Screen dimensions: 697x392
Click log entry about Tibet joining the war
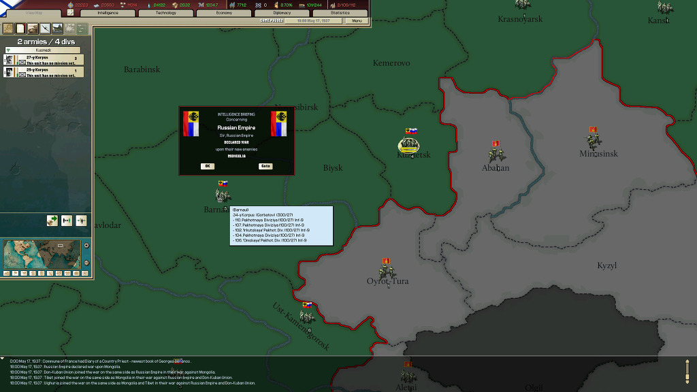pyautogui.click(x=121, y=377)
